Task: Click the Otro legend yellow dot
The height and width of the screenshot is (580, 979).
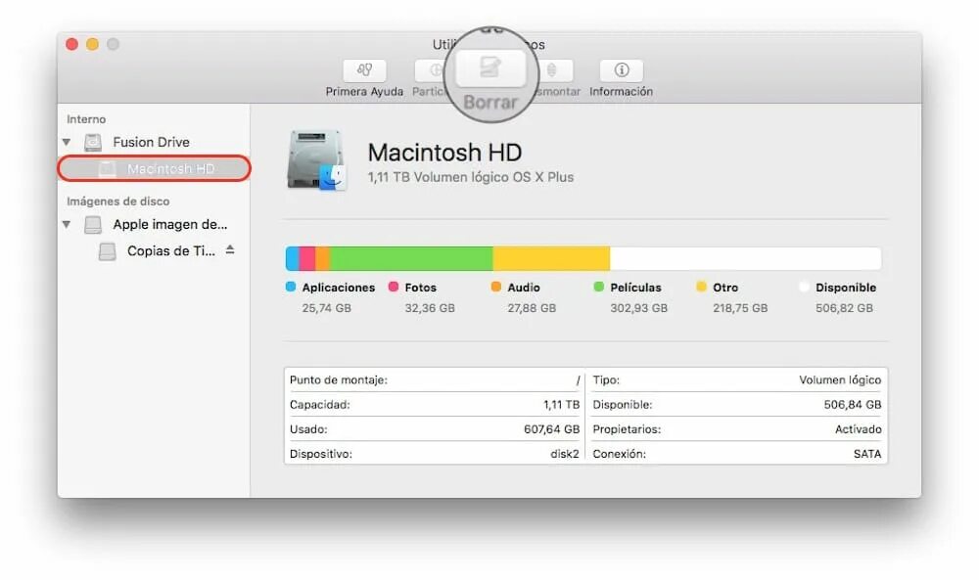Action: point(701,287)
